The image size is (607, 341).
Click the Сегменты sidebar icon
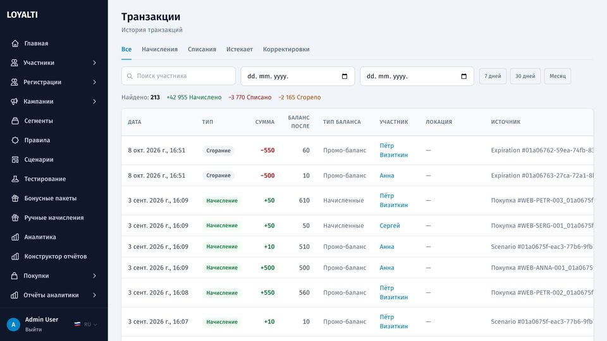[15, 121]
